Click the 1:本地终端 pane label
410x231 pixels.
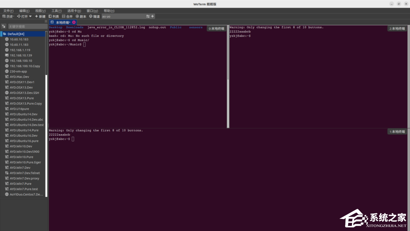click(397, 132)
